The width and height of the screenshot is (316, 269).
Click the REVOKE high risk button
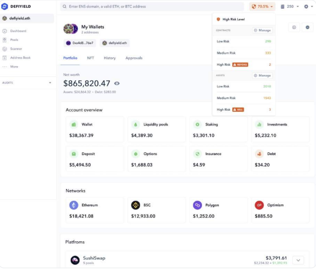click(x=241, y=65)
